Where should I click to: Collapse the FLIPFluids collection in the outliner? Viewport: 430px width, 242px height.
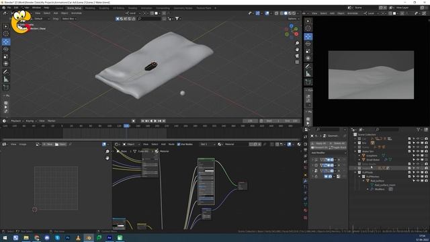(x=355, y=172)
